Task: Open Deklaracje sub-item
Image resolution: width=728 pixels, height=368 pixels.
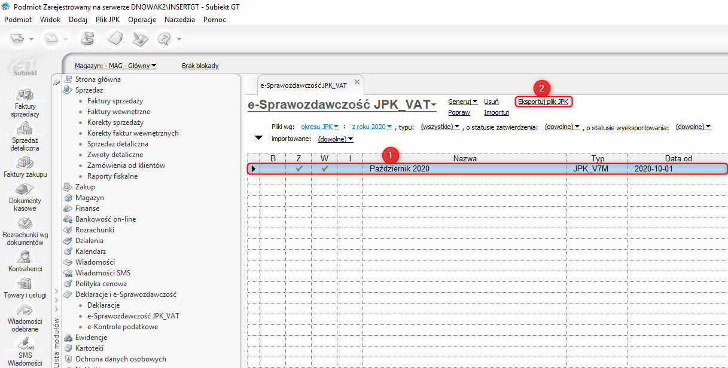Action: tap(103, 305)
